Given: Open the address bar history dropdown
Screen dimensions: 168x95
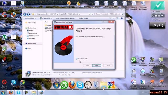Looking at the screenshot, I should click(90, 14).
